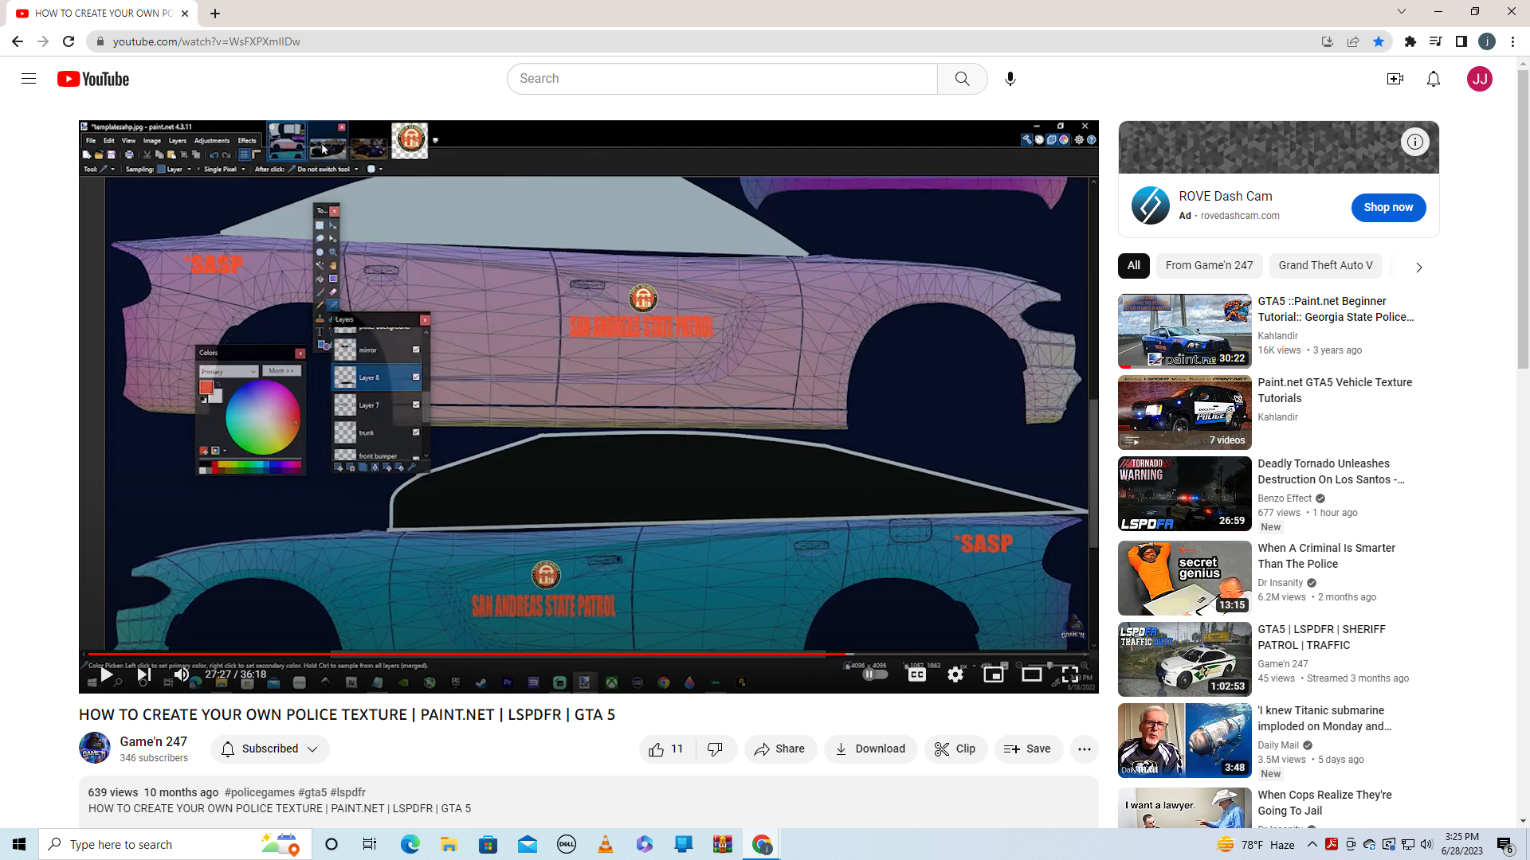Click the red video progress bar
This screenshot has width=1530, height=860.
pyautogui.click(x=478, y=654)
